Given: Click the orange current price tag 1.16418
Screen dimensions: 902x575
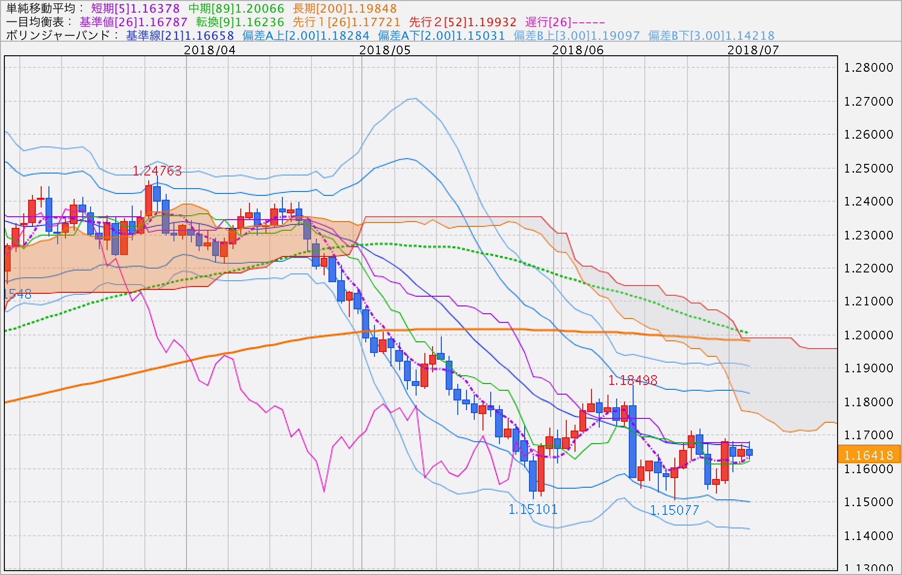Looking at the screenshot, I should tap(869, 455).
